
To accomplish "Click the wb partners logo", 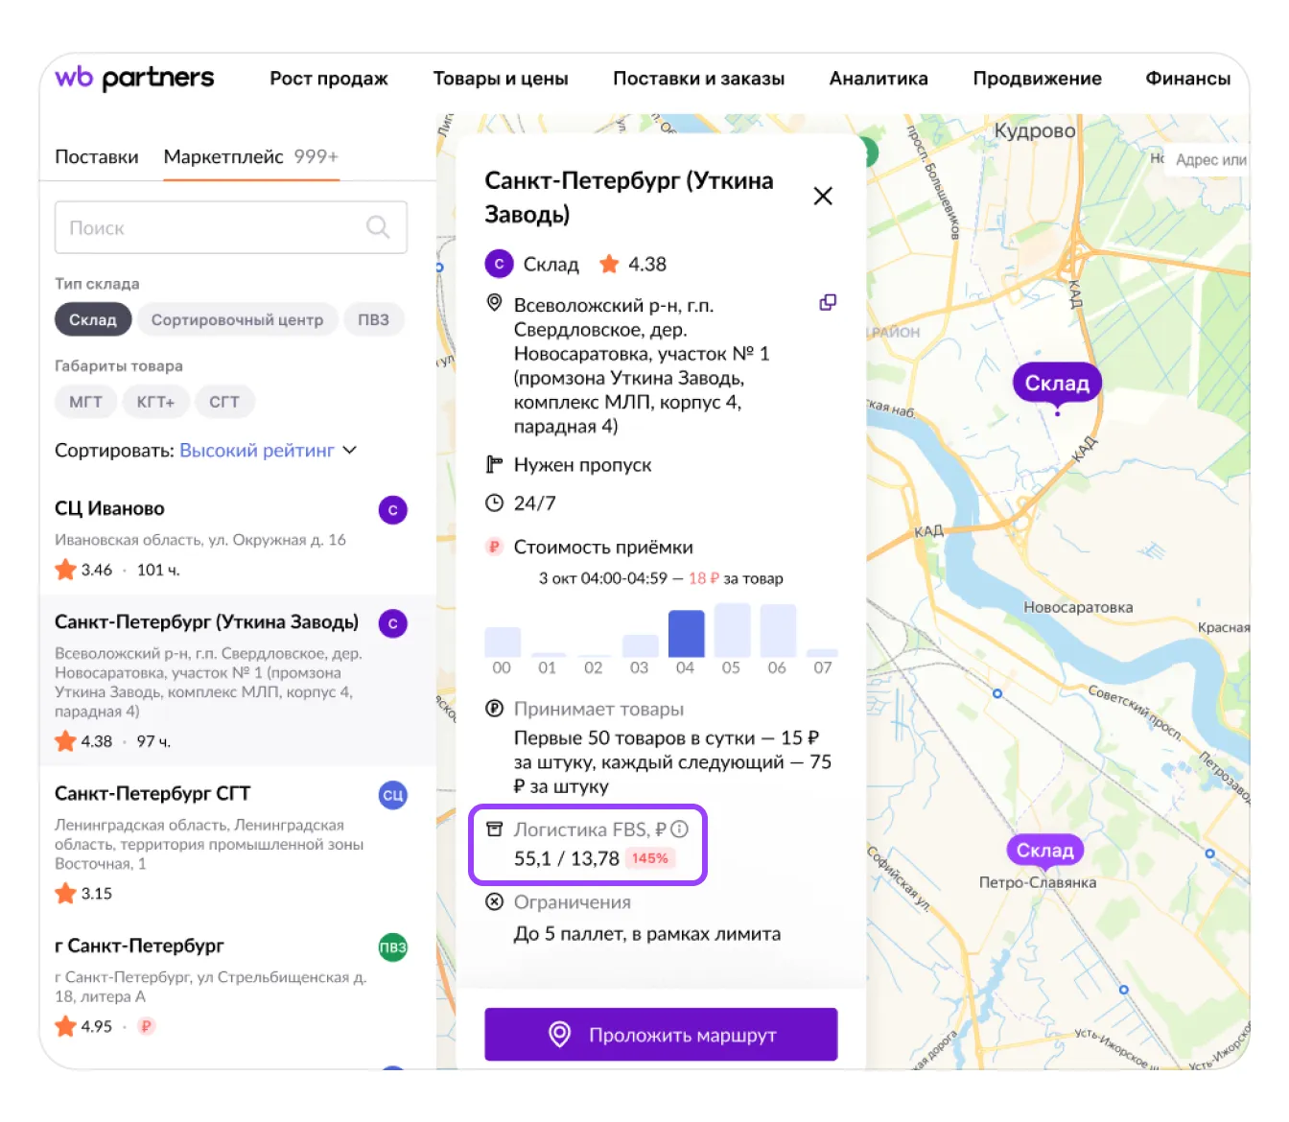I will [134, 78].
